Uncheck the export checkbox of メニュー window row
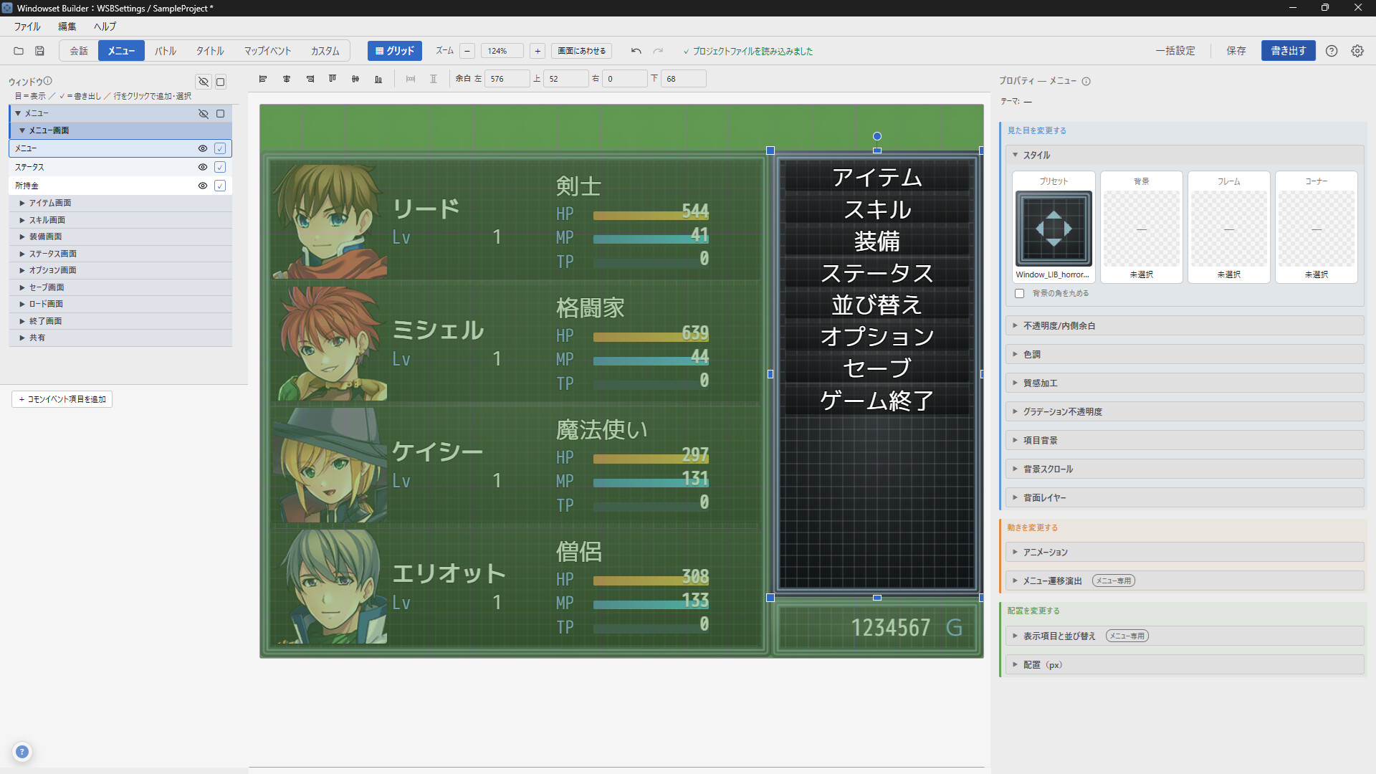Viewport: 1376px width, 774px height. 220,148
